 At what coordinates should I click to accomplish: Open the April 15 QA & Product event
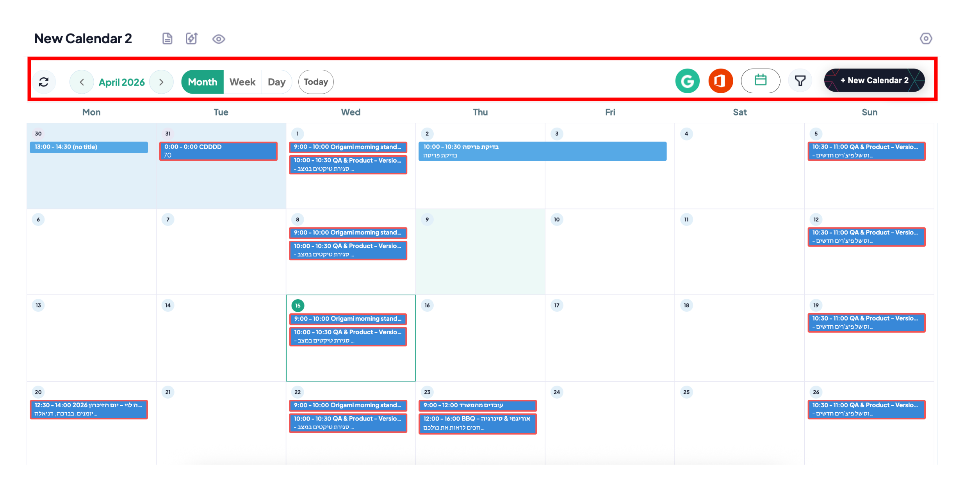tap(348, 337)
